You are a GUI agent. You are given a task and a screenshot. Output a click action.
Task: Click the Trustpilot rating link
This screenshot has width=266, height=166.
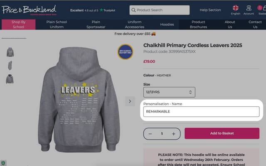click(x=93, y=10)
